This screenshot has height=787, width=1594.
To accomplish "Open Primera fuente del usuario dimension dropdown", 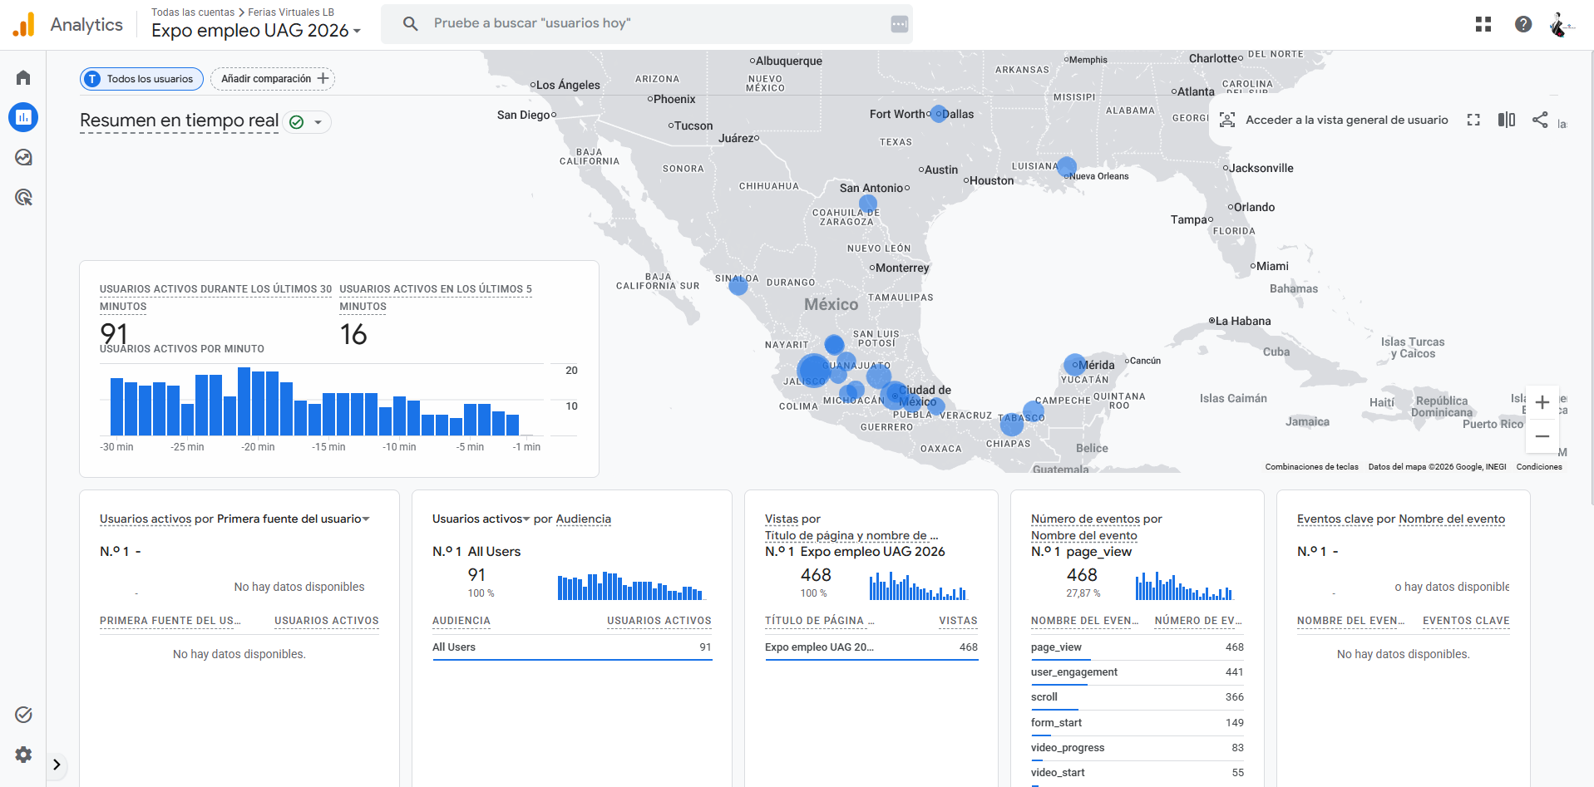I will [x=294, y=519].
